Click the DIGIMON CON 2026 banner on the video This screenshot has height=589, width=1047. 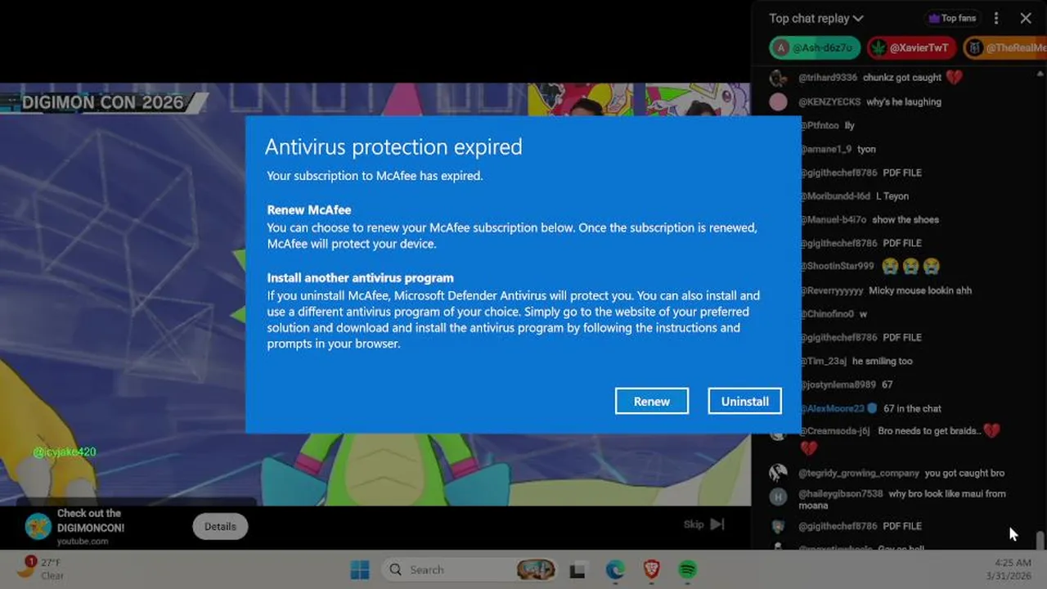pyautogui.click(x=103, y=102)
